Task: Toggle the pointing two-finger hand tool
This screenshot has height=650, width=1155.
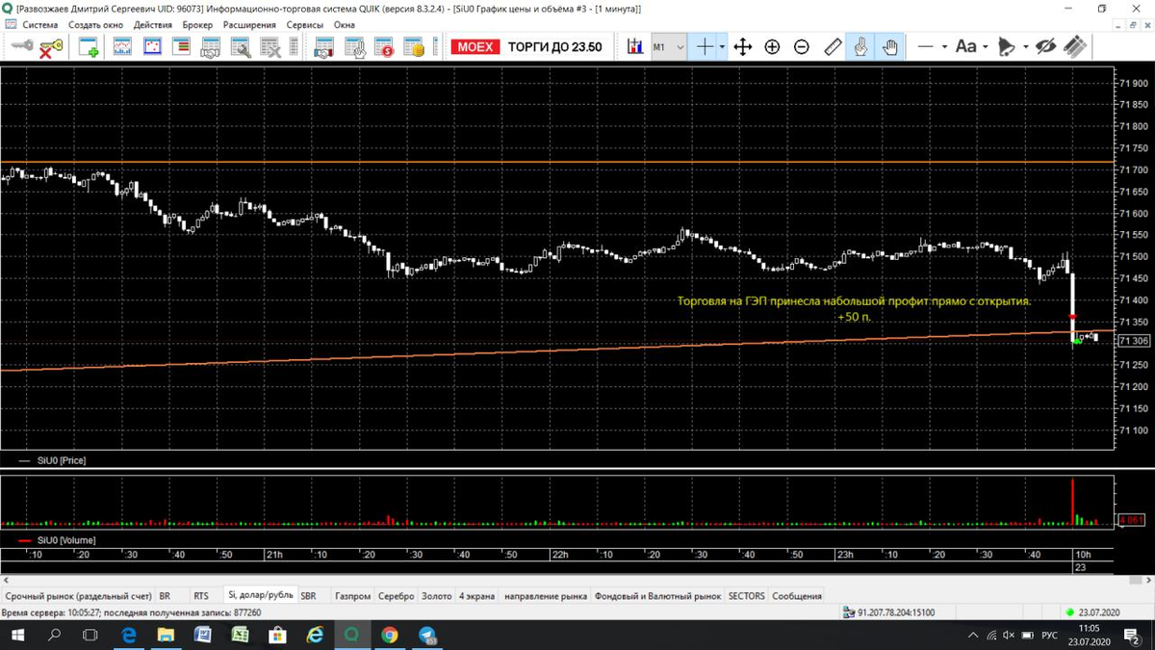Action: coord(860,46)
